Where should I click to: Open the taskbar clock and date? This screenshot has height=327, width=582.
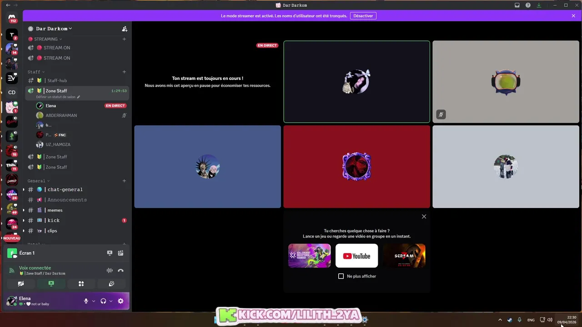point(567,320)
